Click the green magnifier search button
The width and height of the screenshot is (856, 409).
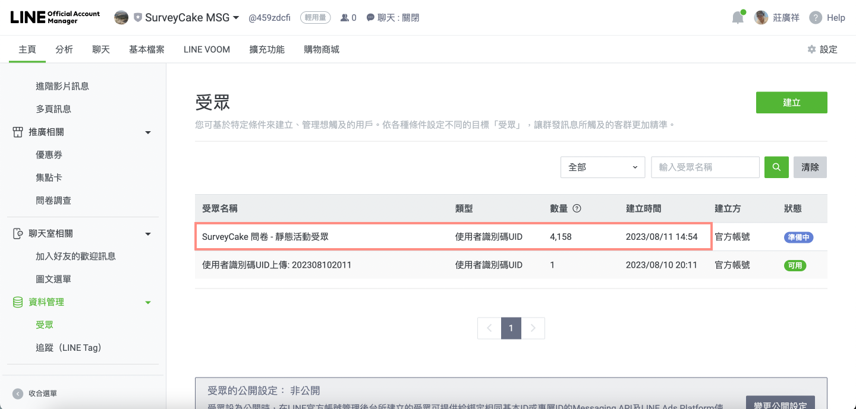[x=776, y=167]
